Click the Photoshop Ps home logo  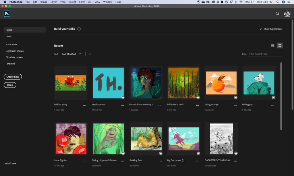pyautogui.click(x=7, y=13)
